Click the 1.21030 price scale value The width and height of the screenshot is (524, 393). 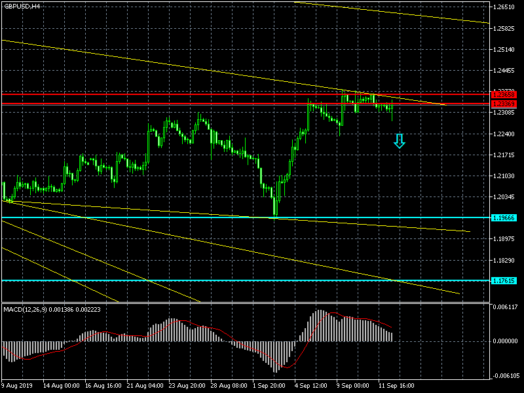504,176
